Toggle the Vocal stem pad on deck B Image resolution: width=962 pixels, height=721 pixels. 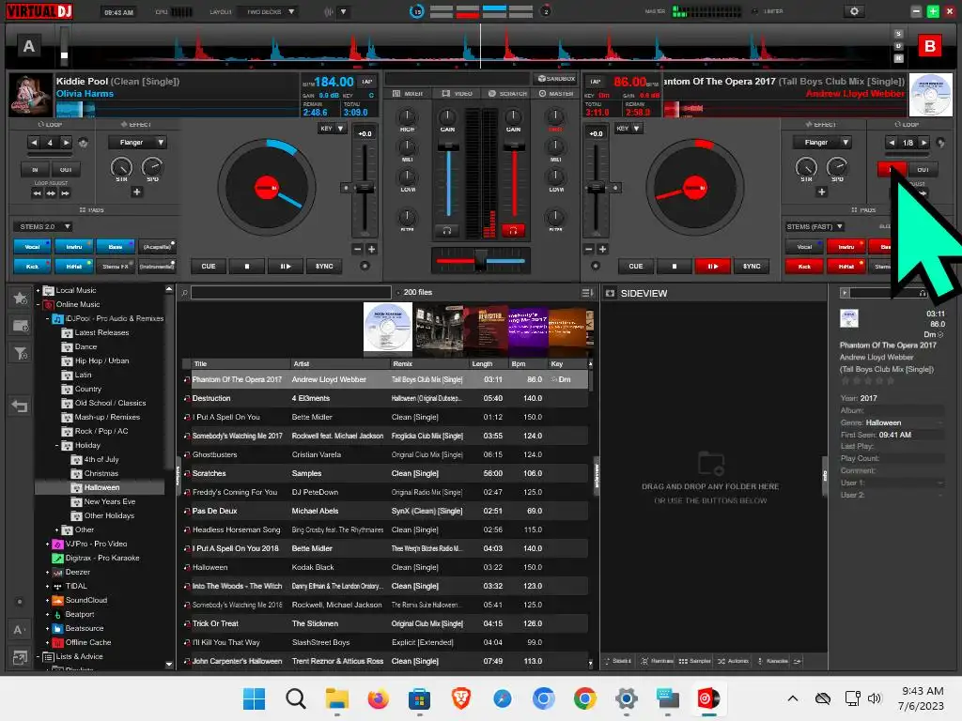pos(804,247)
